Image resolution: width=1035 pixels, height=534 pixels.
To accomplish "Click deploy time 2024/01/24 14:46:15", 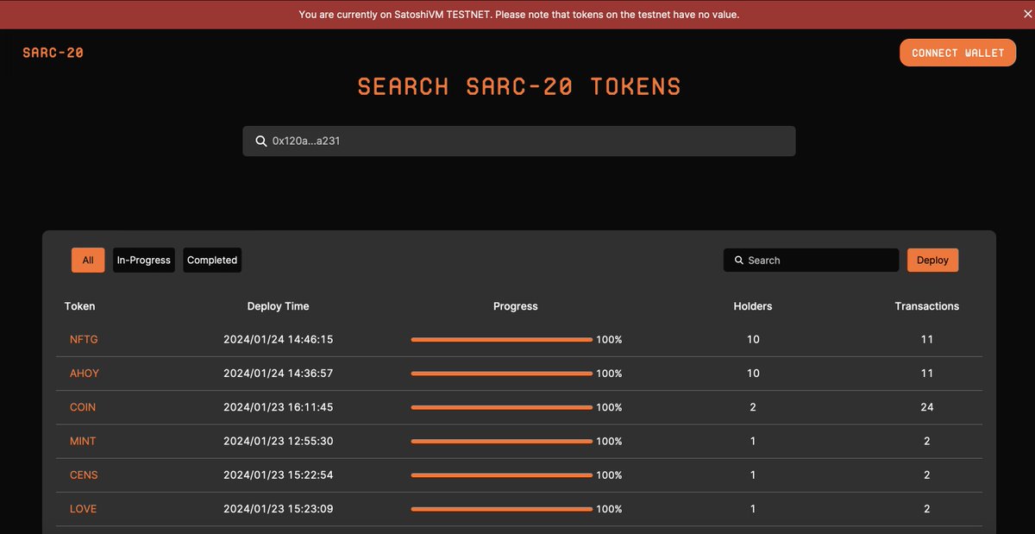I will tap(278, 340).
